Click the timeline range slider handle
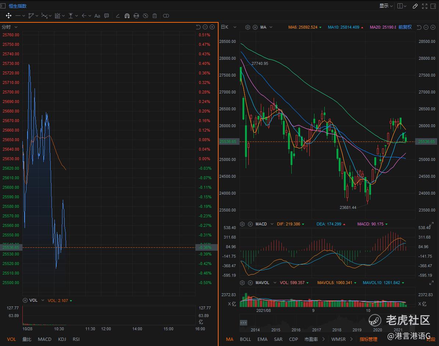The width and height of the screenshot is (439, 346). tap(243, 323)
